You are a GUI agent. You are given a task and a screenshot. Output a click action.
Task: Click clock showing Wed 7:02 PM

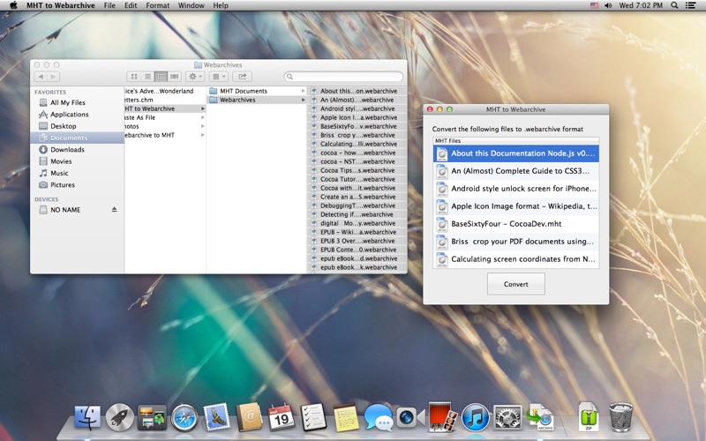(x=641, y=5)
